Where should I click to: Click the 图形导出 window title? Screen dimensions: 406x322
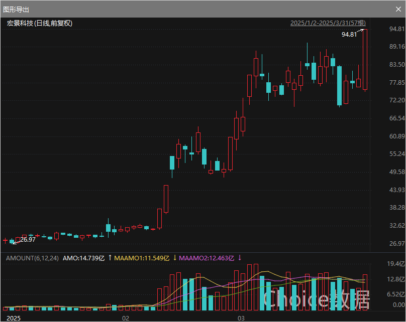tap(16, 10)
